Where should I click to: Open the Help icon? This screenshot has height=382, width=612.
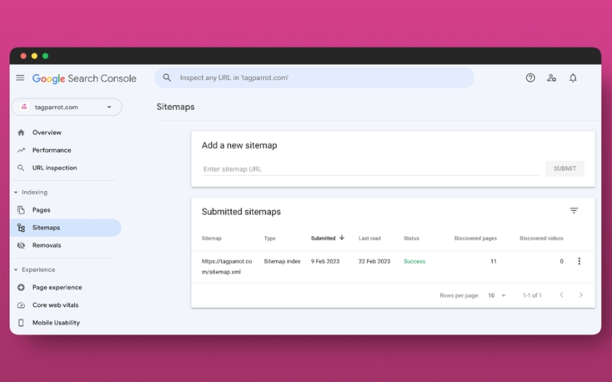pyautogui.click(x=530, y=78)
